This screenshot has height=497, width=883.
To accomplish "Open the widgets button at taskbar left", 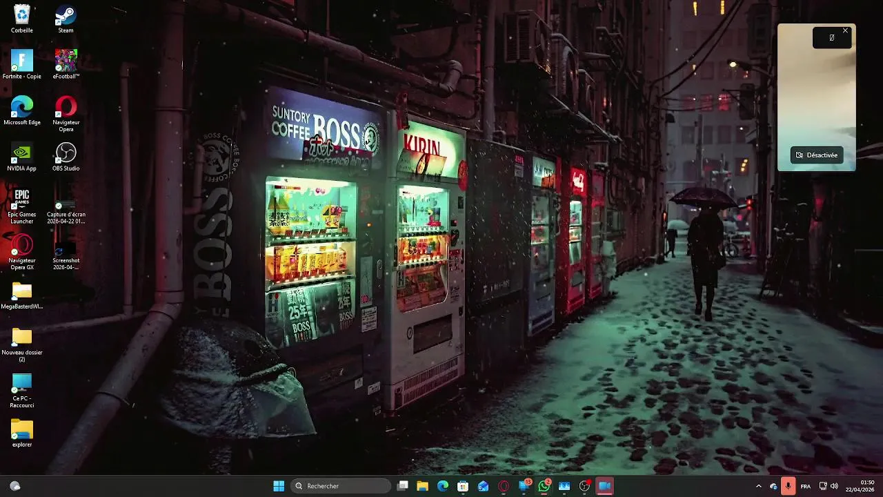I will click(x=14, y=486).
